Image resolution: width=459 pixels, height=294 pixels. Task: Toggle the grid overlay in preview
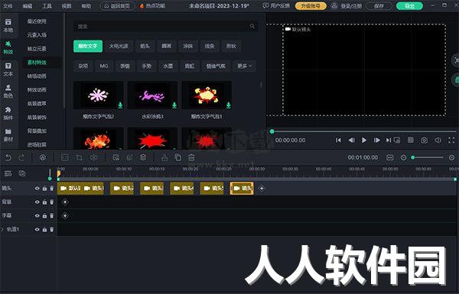tap(410, 141)
